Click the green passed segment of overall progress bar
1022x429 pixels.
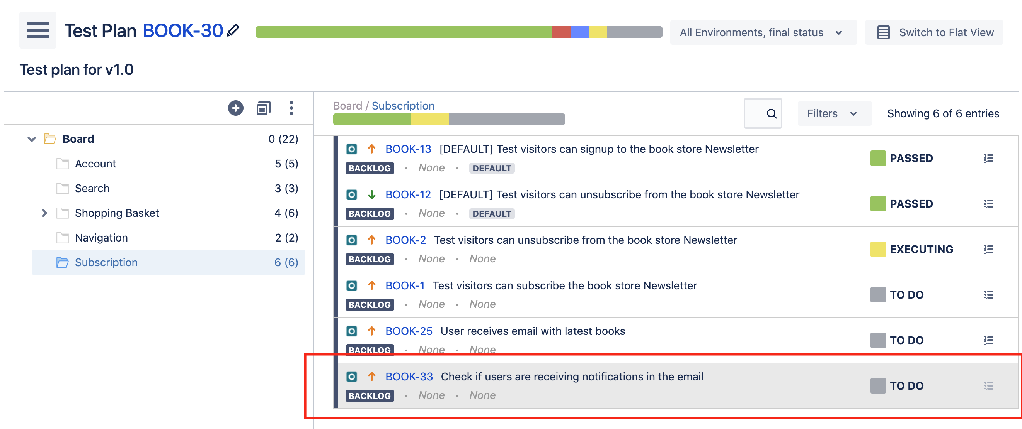[x=404, y=32]
